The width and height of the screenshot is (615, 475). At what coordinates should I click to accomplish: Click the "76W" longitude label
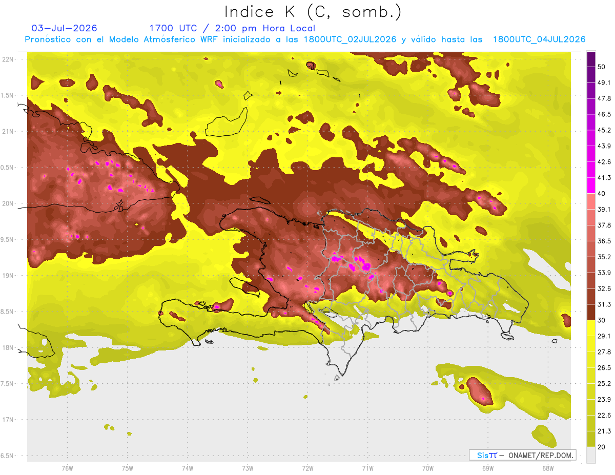point(67,468)
